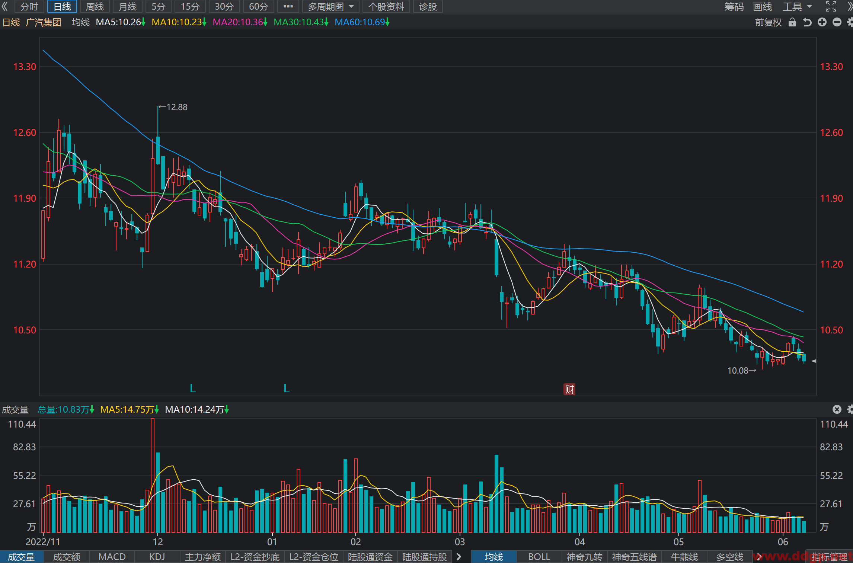
Task: Click the undo arrow beside 前复权
Action: pyautogui.click(x=807, y=22)
